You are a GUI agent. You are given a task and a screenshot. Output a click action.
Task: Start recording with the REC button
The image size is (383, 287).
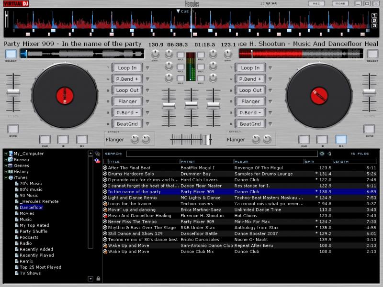tap(316, 3)
